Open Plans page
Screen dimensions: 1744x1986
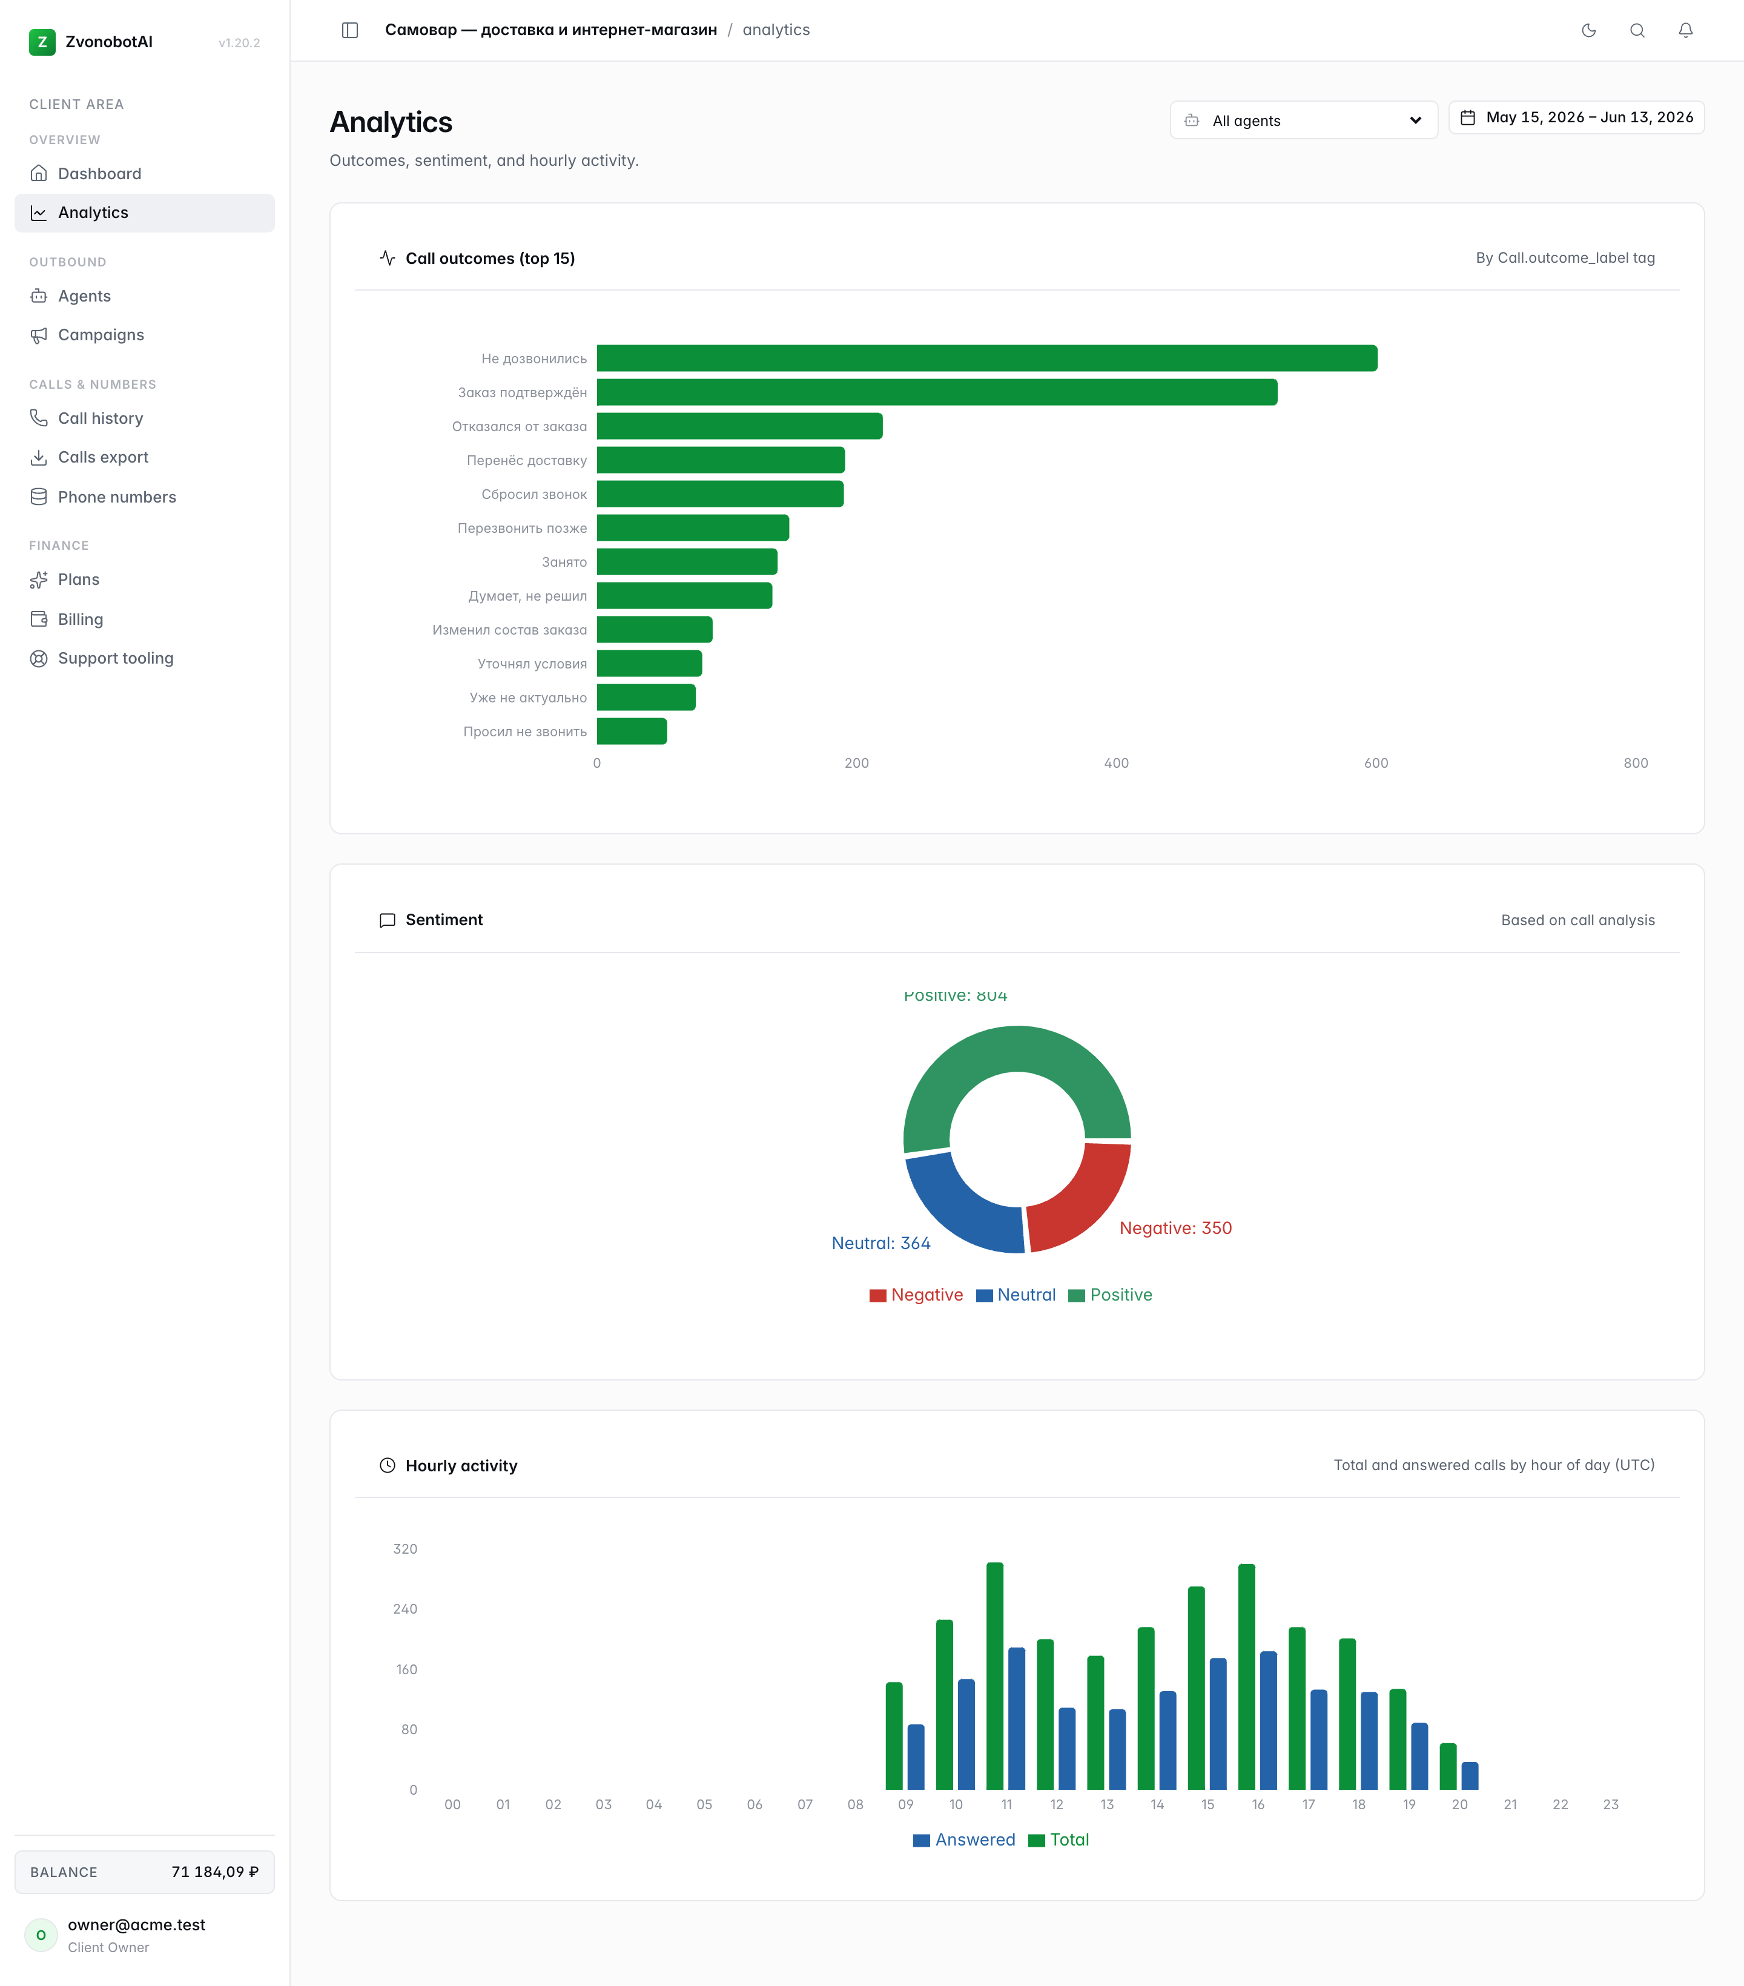tap(145, 579)
